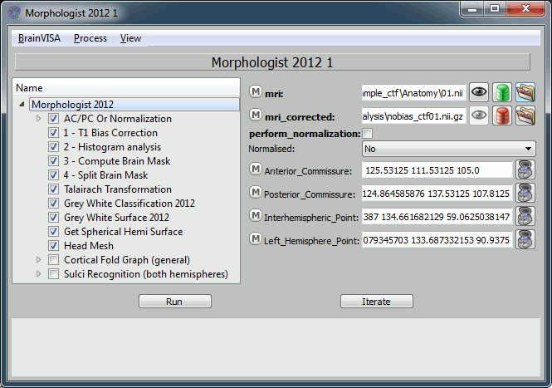Click the M marker beside Interhemispheric_Point
The height and width of the screenshot is (388, 552).
[x=256, y=216]
